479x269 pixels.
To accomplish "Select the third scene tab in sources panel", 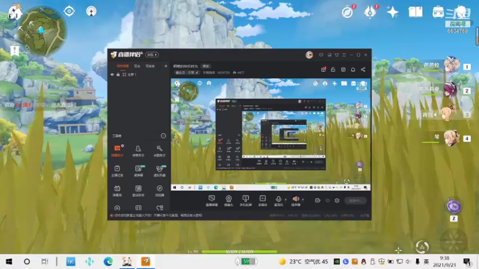I will (x=150, y=66).
